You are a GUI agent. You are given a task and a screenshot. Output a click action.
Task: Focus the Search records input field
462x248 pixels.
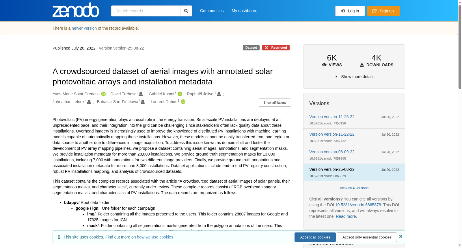(146, 11)
